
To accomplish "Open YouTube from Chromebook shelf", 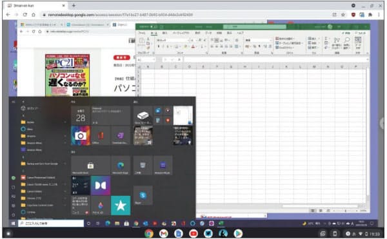I will (x=193, y=233).
